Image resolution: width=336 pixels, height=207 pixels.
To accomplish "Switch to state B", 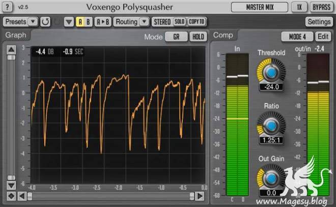I will pos(88,22).
